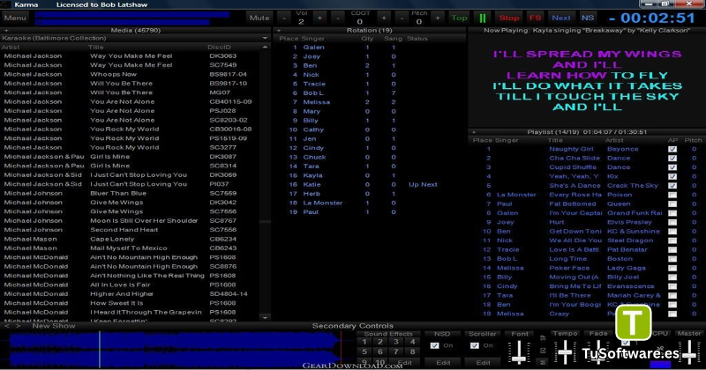Pause playback with the green pause icon

pyautogui.click(x=482, y=18)
